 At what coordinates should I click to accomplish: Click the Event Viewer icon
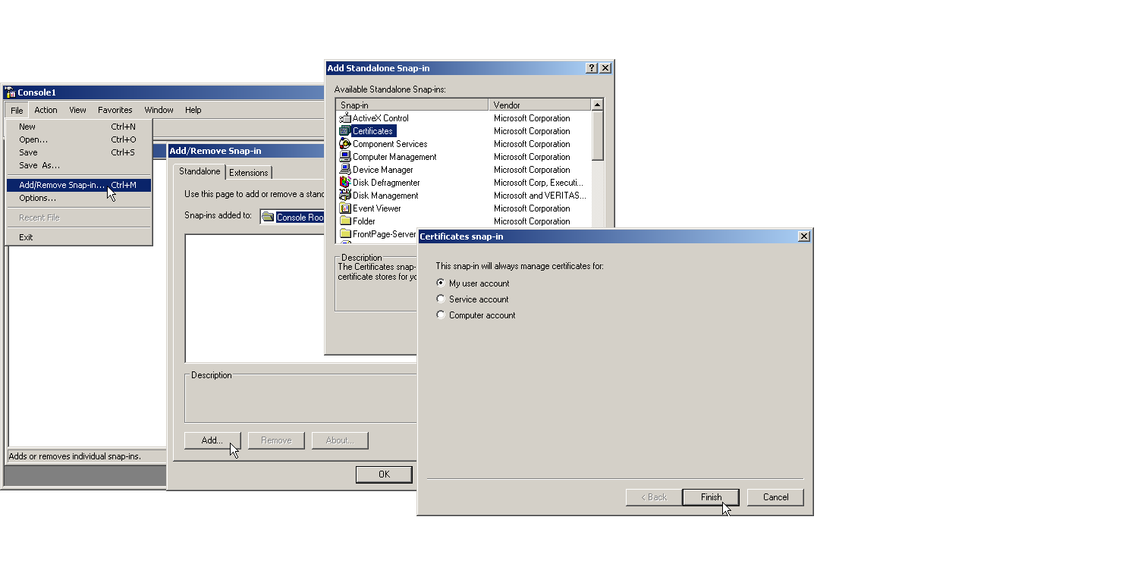345,208
